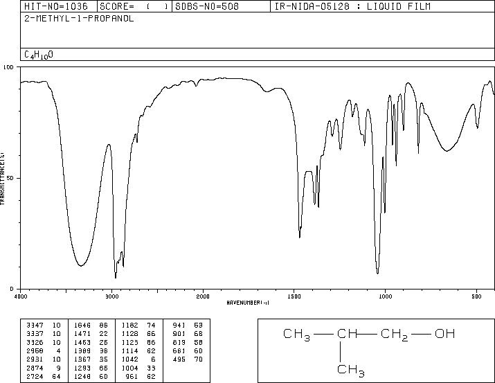The image size is (495, 383).
Task: Click the CH2 group in the structure diagram
Action: (x=395, y=335)
